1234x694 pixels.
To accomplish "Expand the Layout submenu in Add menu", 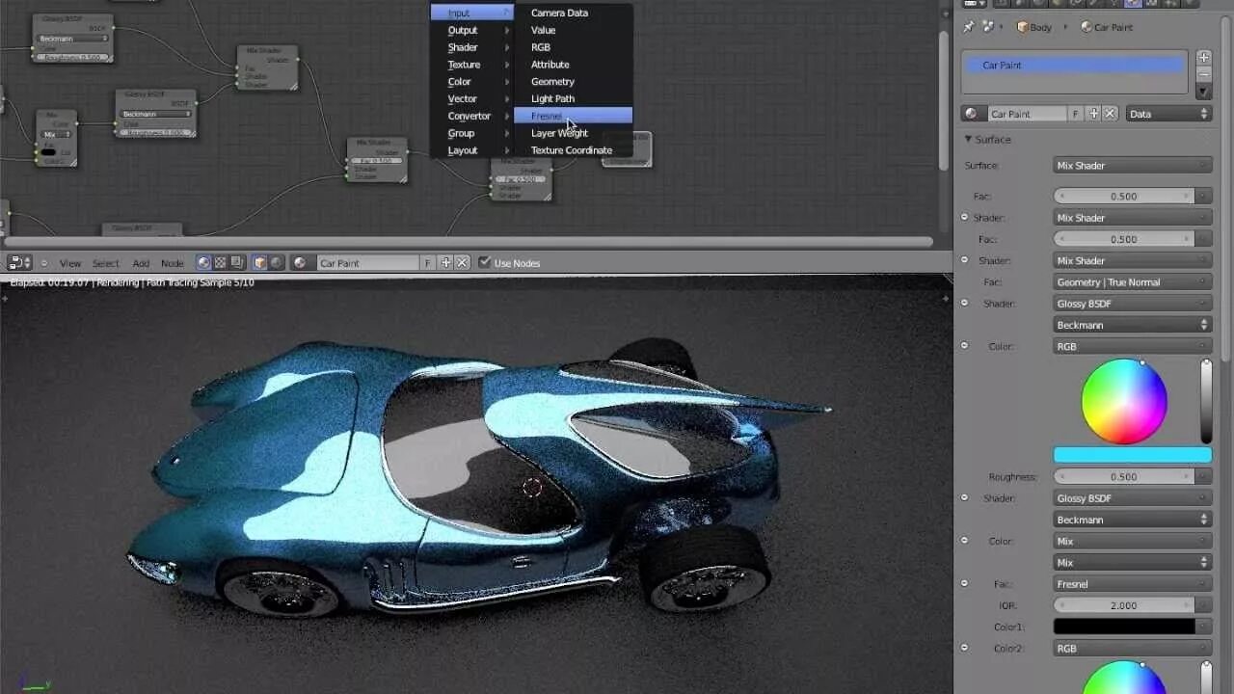I will click(x=472, y=150).
